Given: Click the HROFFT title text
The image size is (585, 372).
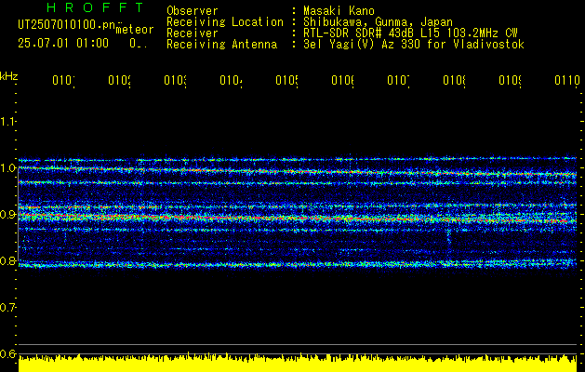Looking at the screenshot, I should coord(95,7).
